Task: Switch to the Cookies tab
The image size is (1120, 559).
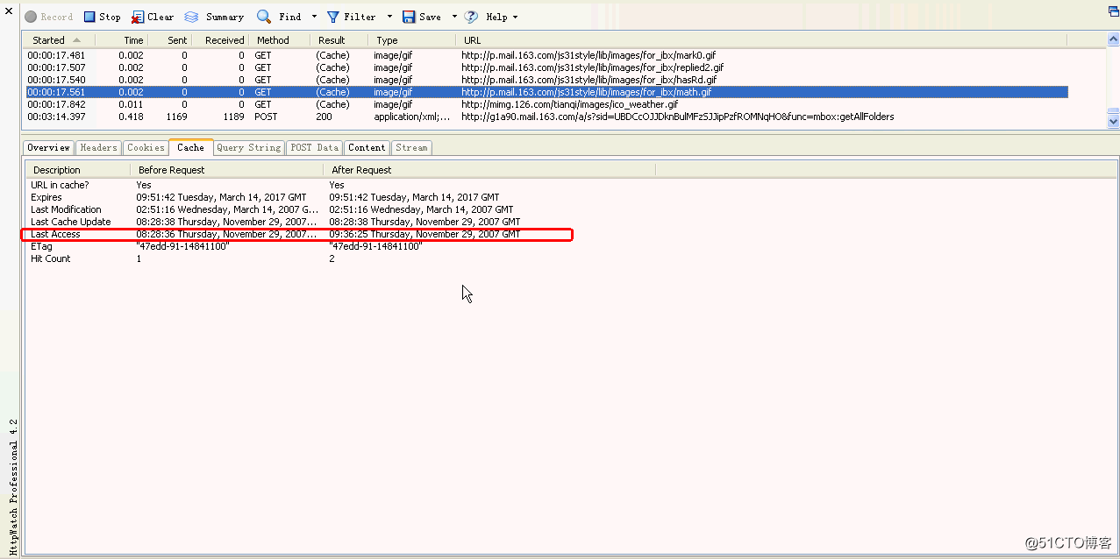Action: pyautogui.click(x=146, y=148)
